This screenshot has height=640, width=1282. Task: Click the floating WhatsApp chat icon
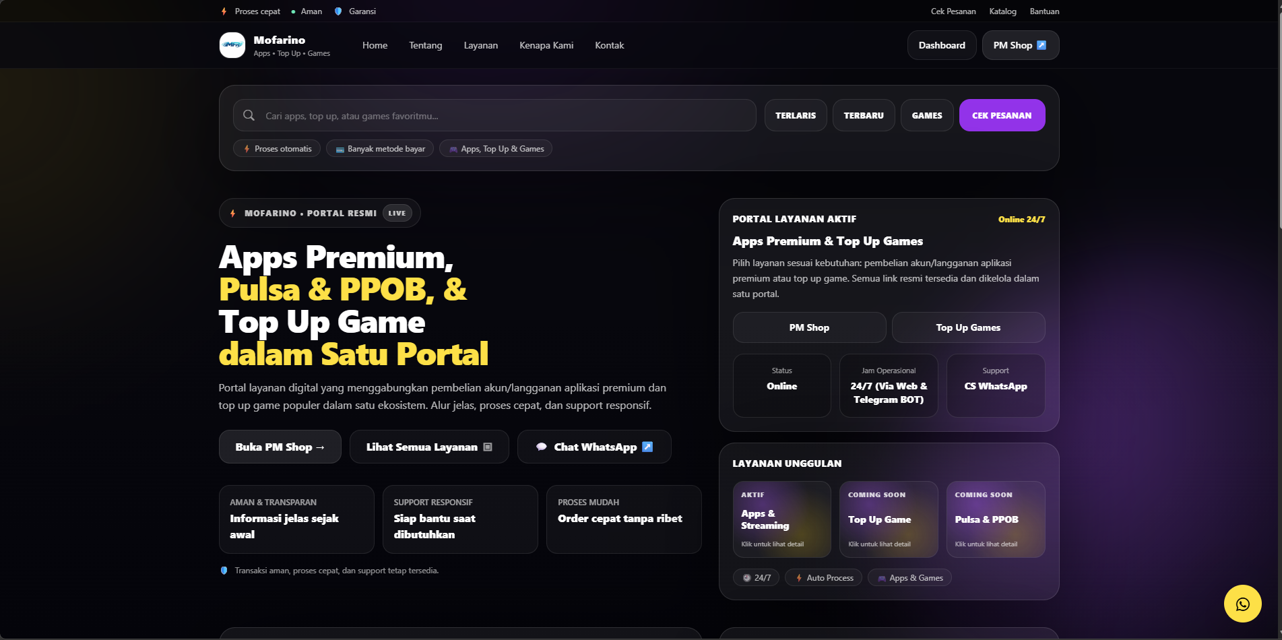tap(1242, 604)
